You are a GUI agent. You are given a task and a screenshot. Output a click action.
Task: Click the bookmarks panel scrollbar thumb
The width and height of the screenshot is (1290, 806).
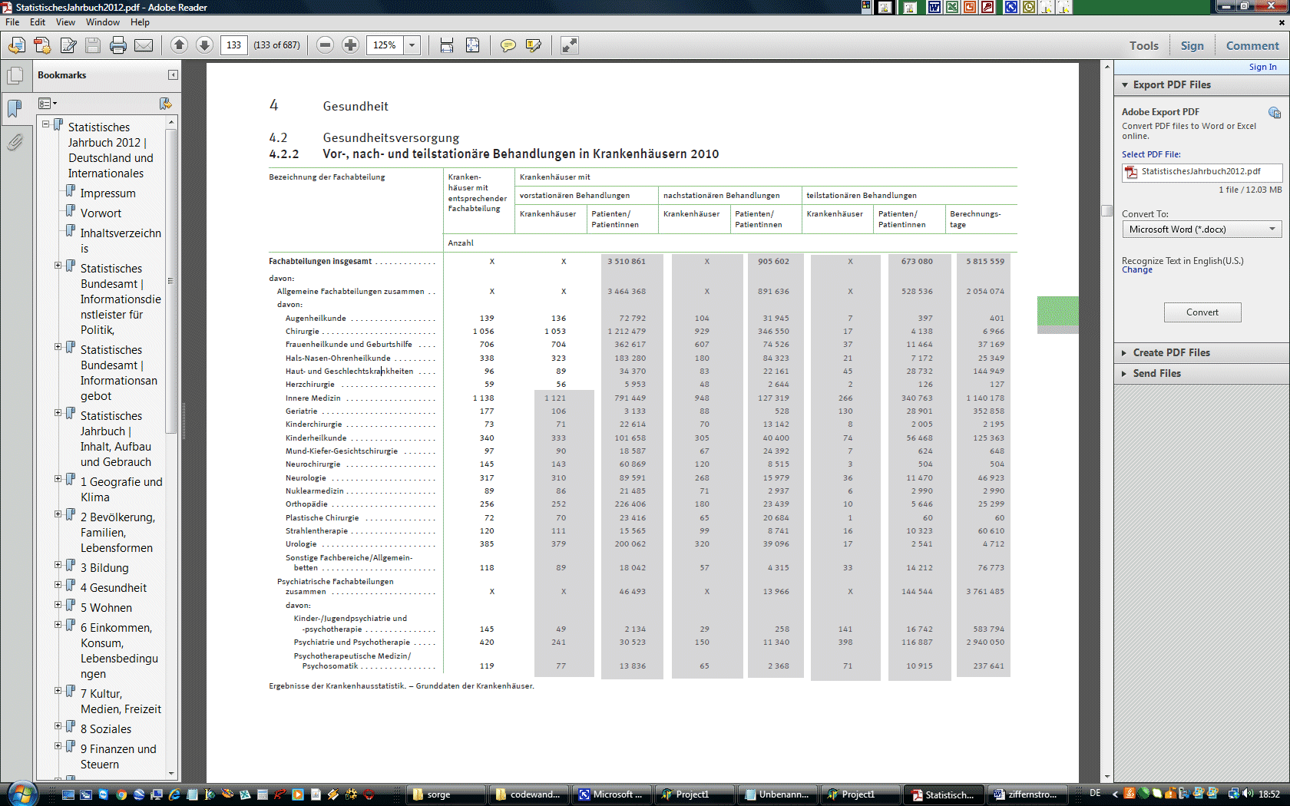tap(171, 282)
